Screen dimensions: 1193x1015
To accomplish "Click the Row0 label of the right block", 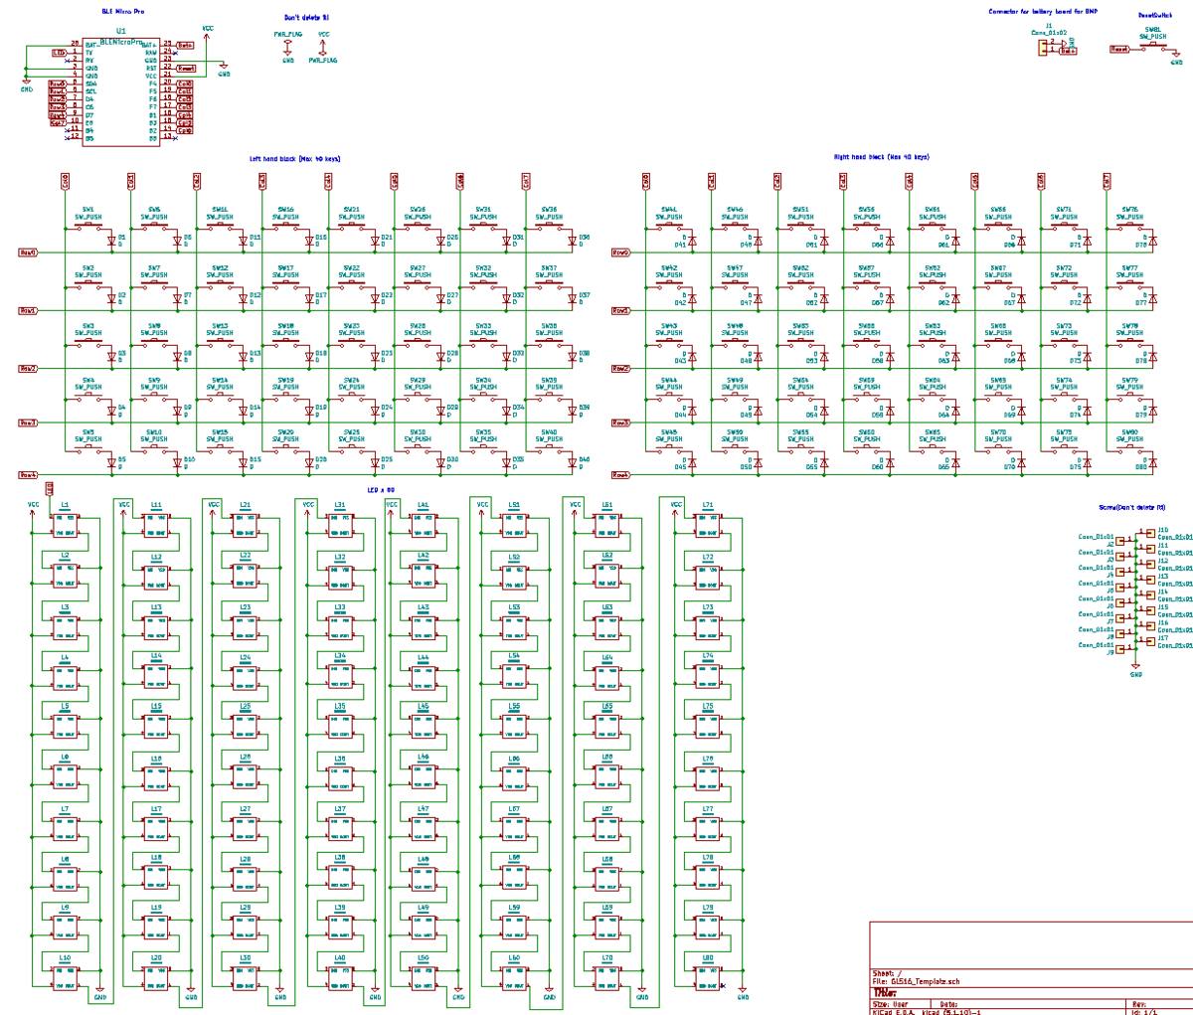I will 621,253.
